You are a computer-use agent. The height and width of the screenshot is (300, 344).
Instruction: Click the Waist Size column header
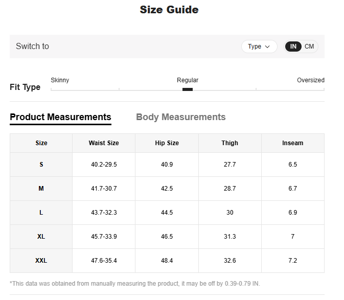104,143
